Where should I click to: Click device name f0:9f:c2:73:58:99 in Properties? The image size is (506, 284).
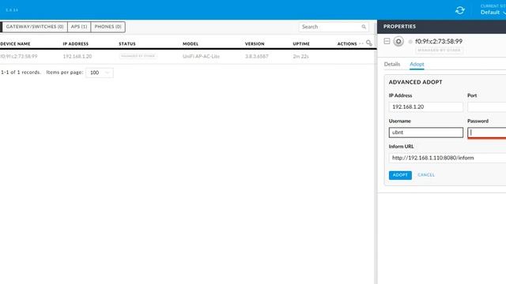[x=439, y=41]
